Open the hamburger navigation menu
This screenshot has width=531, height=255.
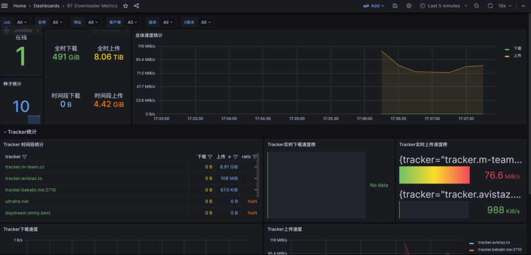pyautogui.click(x=5, y=6)
